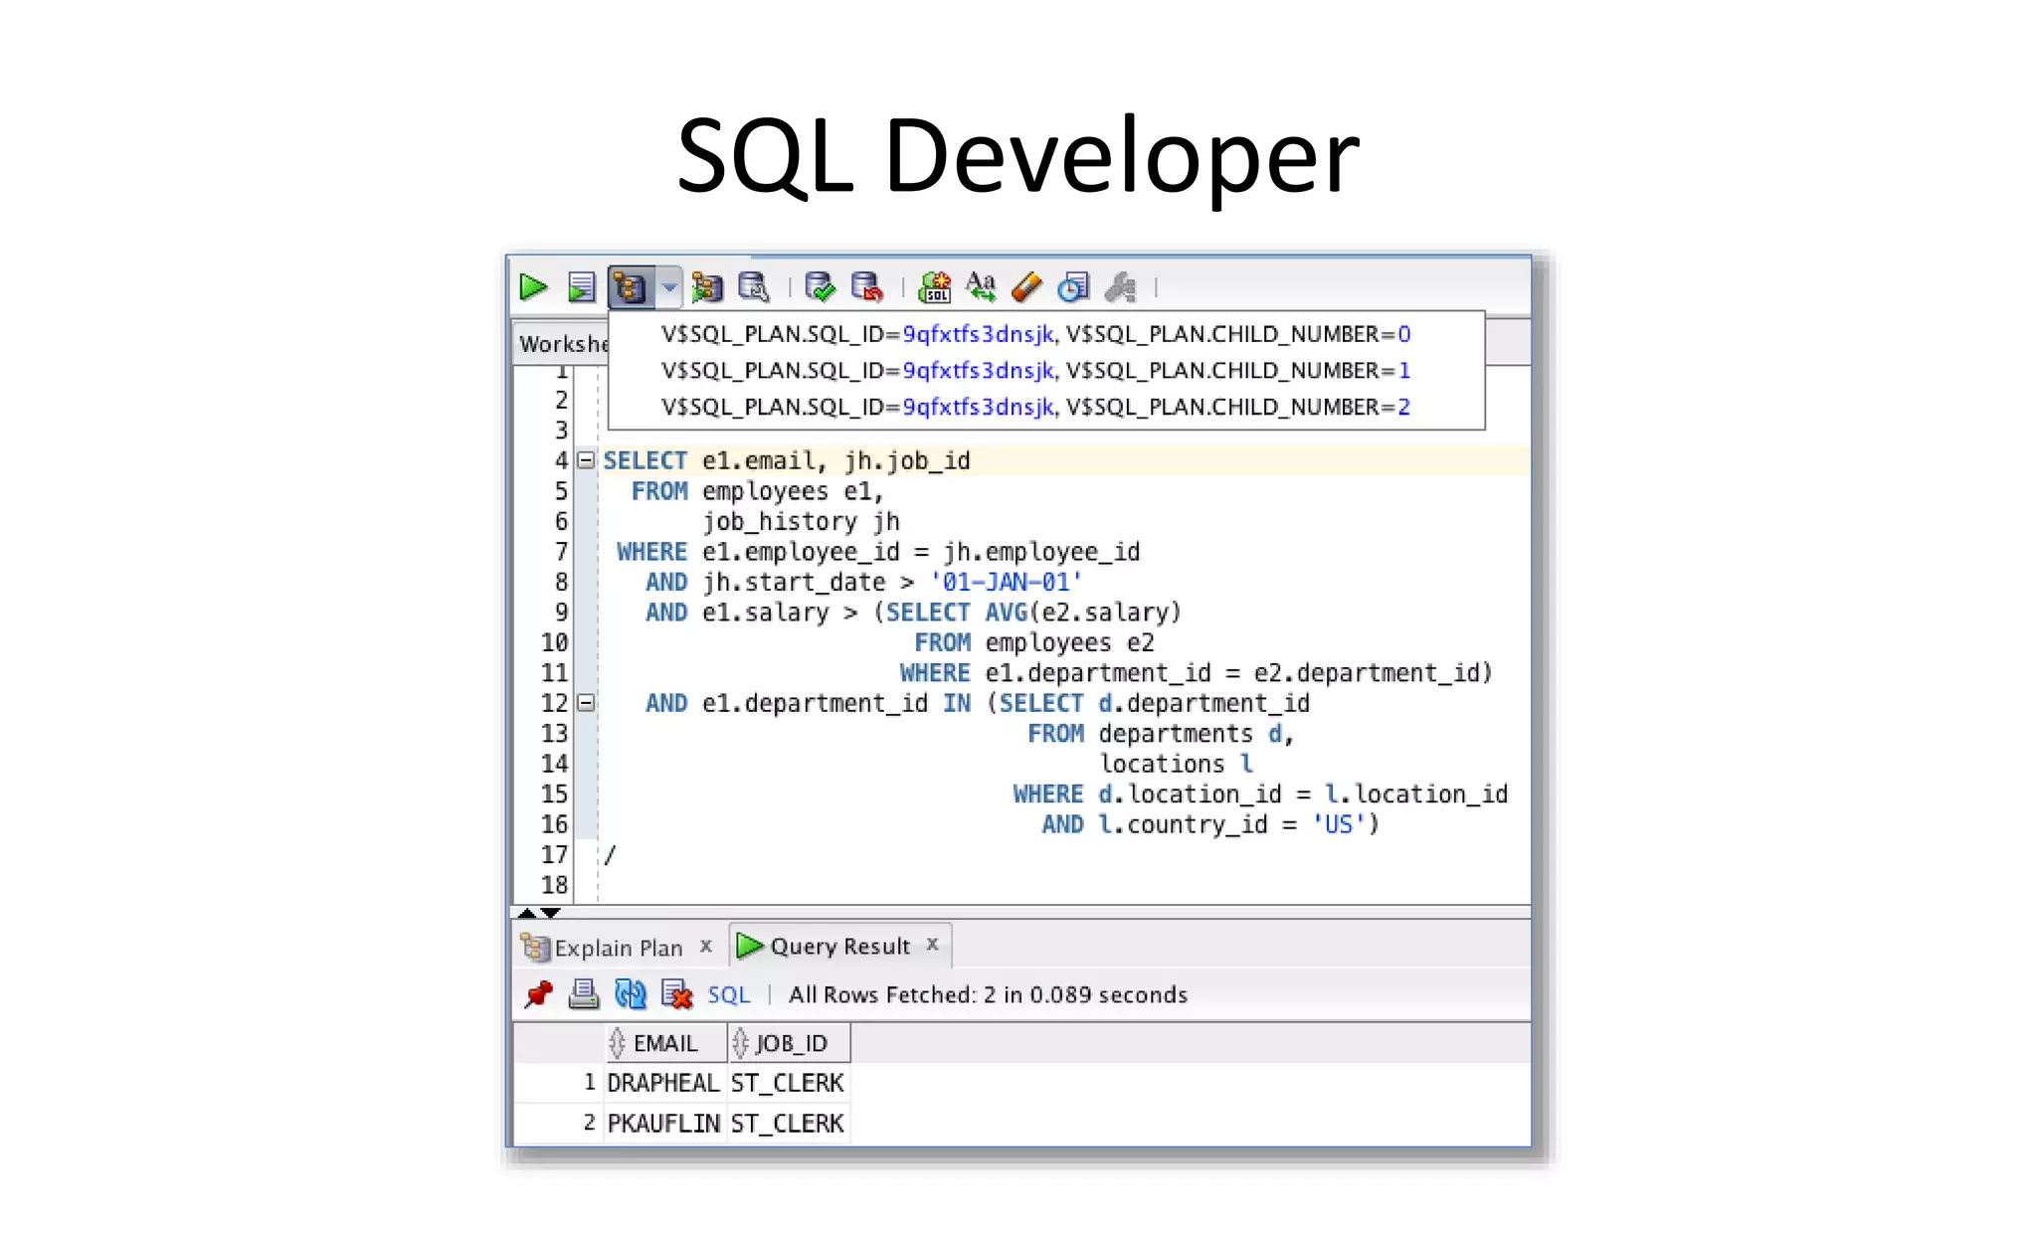Click the down arrow on splitter bar

(x=550, y=913)
